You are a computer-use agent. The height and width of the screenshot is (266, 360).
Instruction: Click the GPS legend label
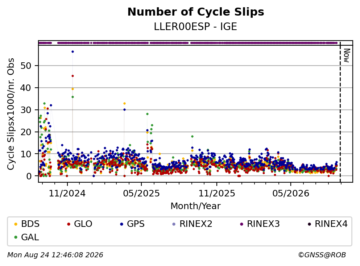(x=136, y=224)
